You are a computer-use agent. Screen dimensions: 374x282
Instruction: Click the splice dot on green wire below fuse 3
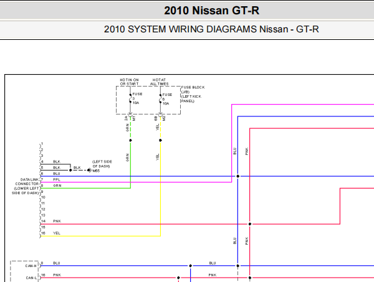130,140
